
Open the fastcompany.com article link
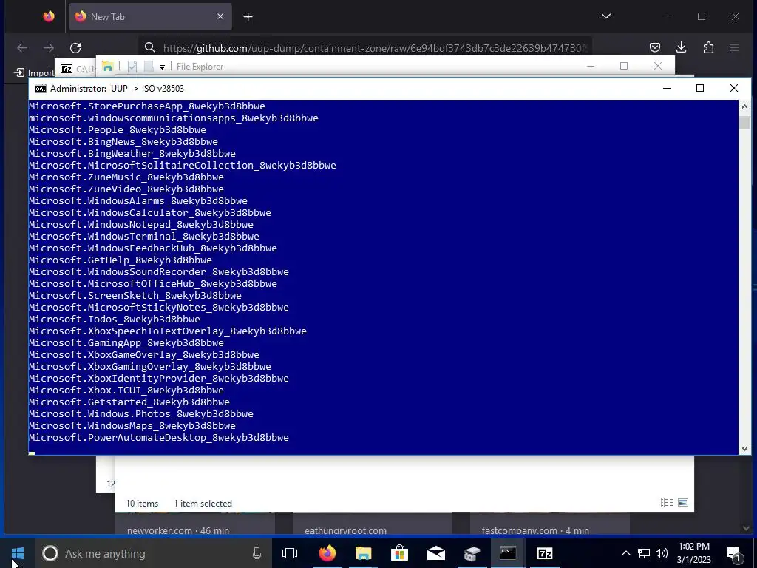click(535, 530)
